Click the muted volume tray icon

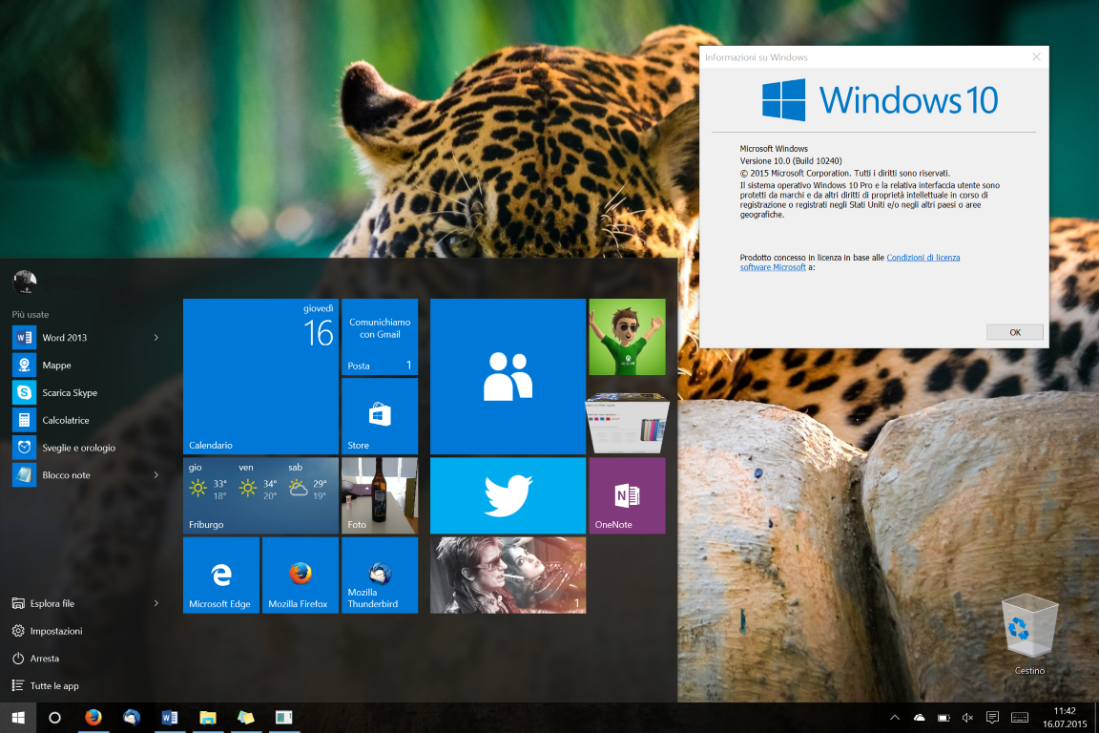(968, 718)
